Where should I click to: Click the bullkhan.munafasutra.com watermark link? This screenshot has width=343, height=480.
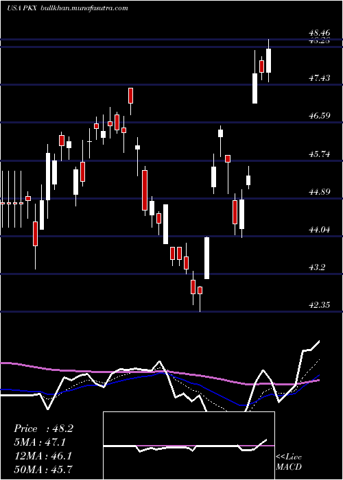coord(84,8)
